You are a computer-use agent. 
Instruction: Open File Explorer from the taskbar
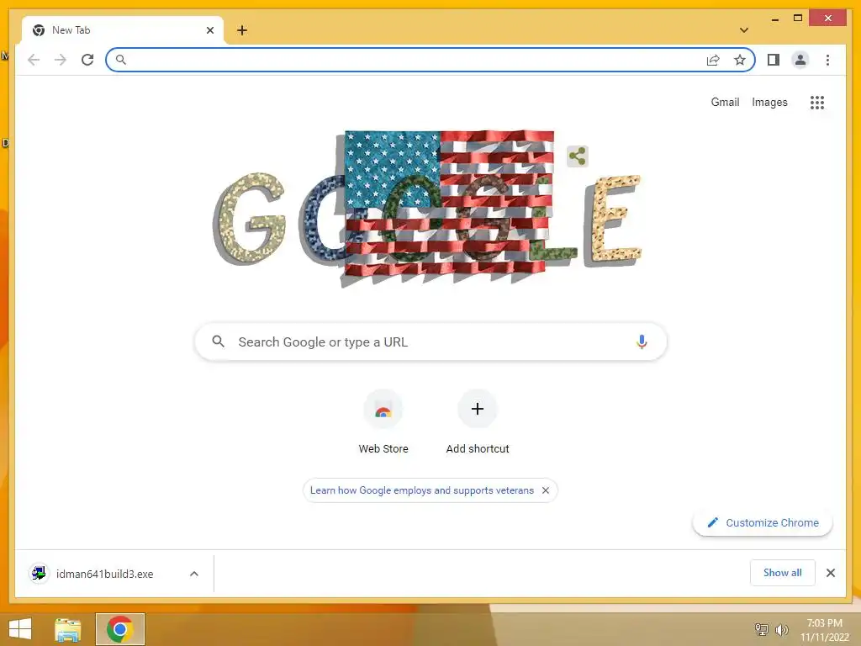pos(67,629)
